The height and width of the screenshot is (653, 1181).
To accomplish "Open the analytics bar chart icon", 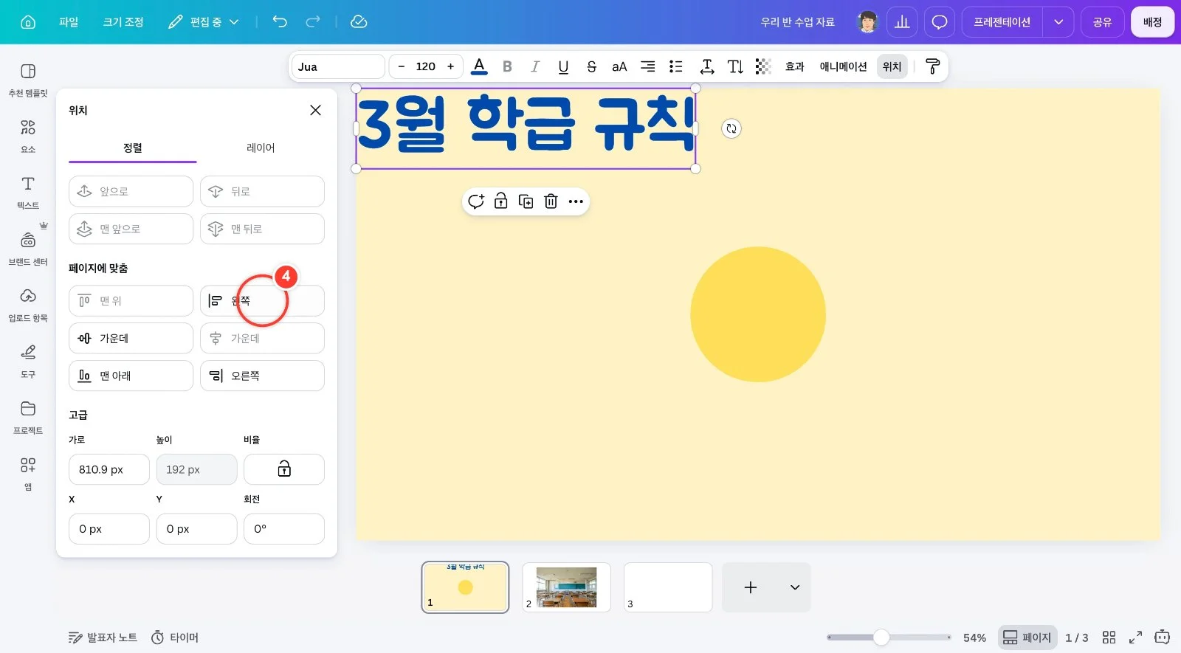I will click(x=902, y=22).
